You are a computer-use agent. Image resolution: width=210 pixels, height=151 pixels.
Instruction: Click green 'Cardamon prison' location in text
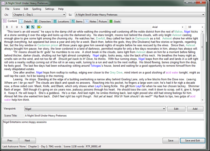coord(48,45)
